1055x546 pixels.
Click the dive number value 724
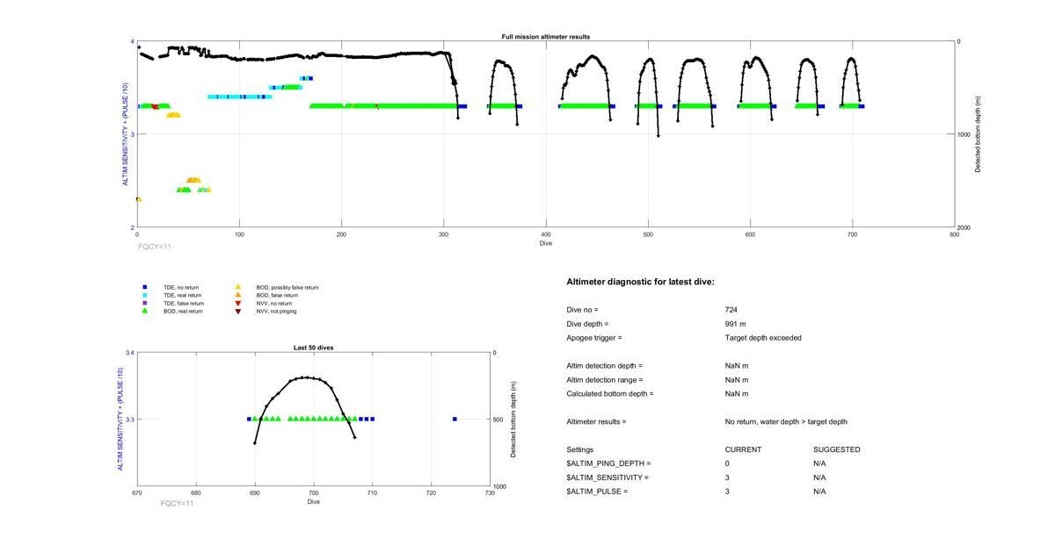coord(731,310)
